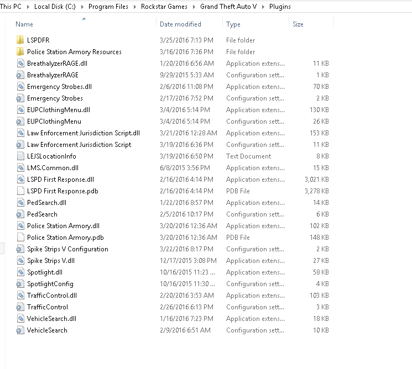The width and height of the screenshot is (412, 369).
Task: Click the Spike Strips V.dll icon
Action: [20, 261]
